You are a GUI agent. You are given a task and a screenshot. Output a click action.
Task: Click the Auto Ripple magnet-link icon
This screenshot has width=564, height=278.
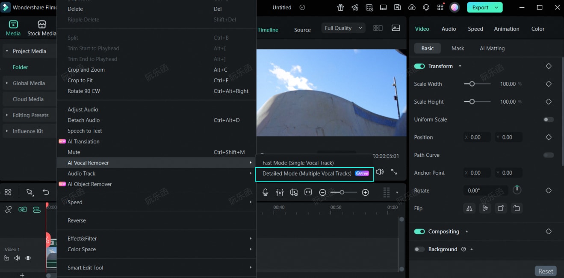coord(23,209)
